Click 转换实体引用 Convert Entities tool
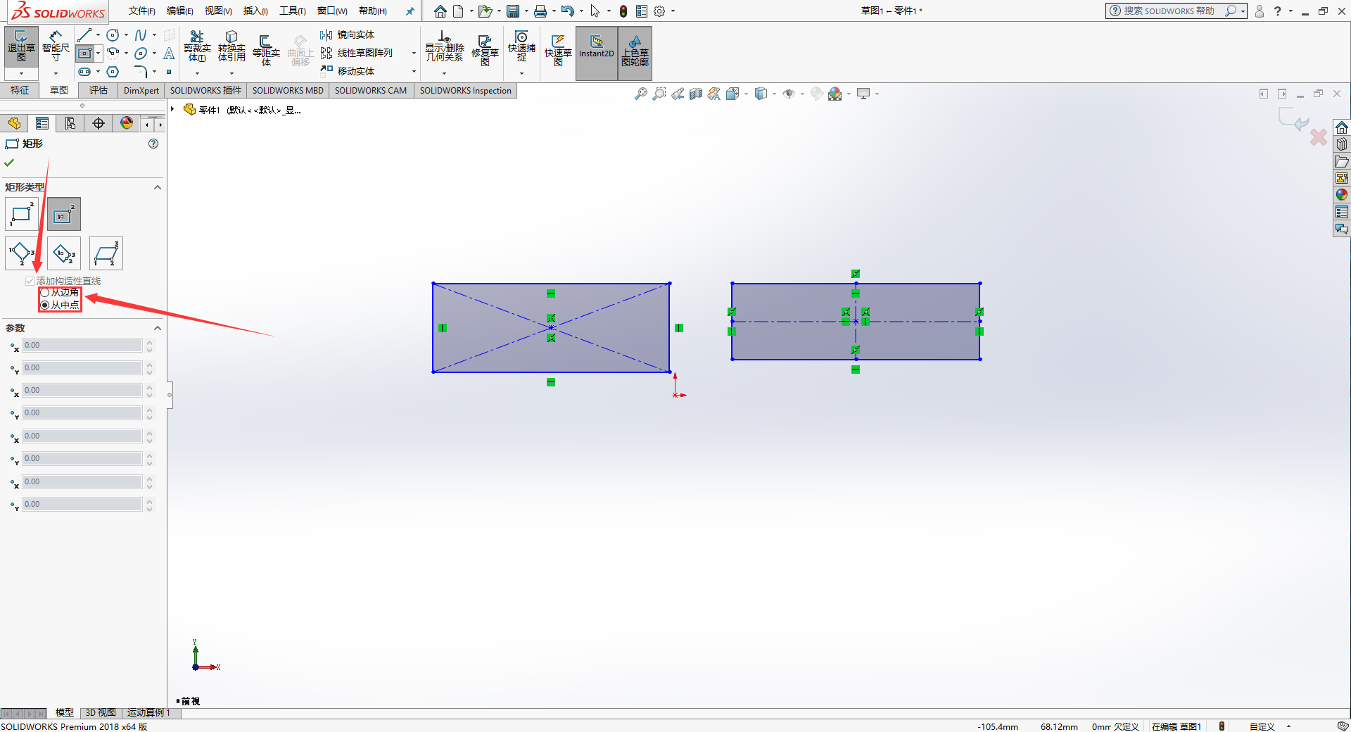 click(231, 46)
